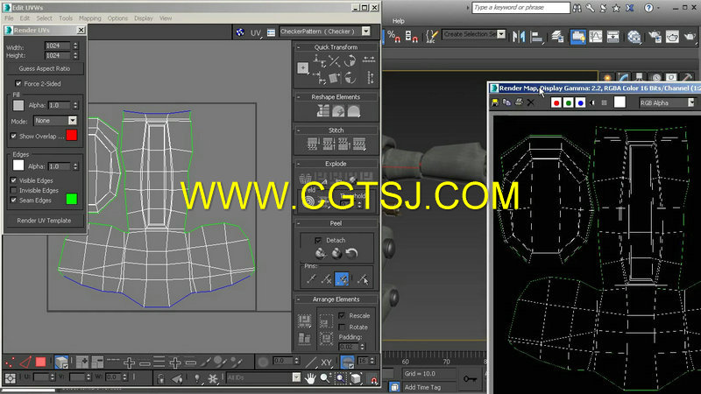The width and height of the screenshot is (701, 394).
Task: Click the Zoom Region tool
Action: [341, 378]
